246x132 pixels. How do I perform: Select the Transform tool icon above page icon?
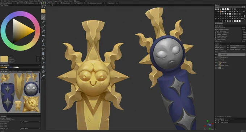[x=43, y=49]
